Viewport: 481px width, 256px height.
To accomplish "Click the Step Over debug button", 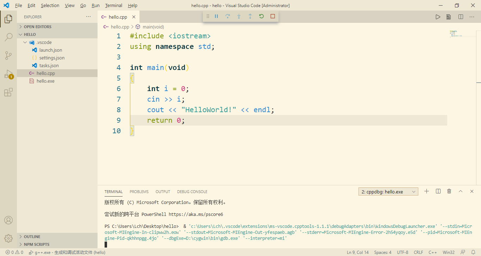I will click(x=228, y=16).
